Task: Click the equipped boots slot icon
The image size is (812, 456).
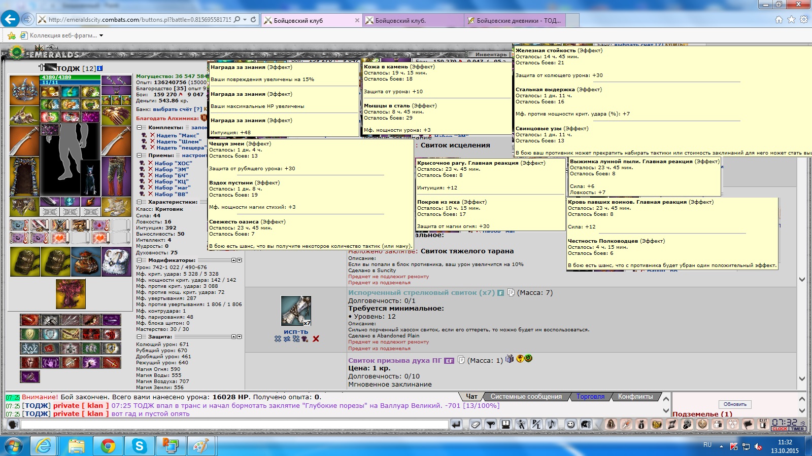Action: pos(116,207)
